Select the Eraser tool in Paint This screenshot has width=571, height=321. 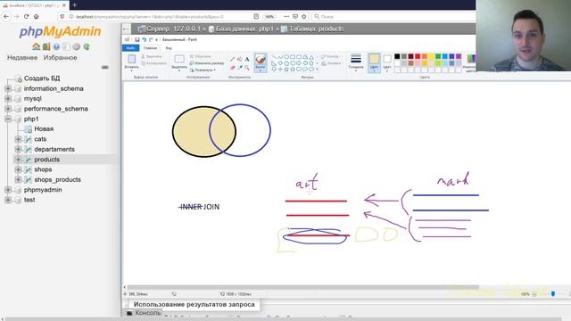232,68
